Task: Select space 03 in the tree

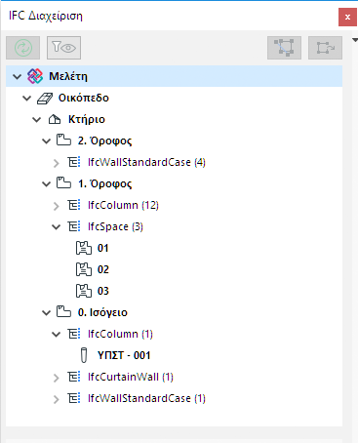Action: [103, 291]
